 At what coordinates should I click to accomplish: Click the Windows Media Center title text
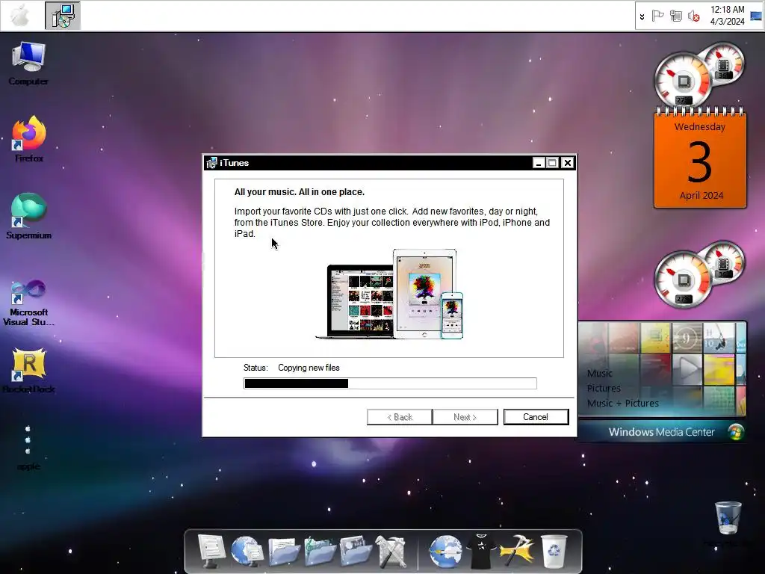click(662, 432)
